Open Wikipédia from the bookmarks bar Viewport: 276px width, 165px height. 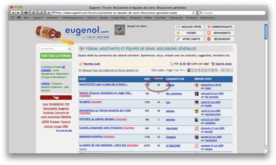(x=135, y=18)
